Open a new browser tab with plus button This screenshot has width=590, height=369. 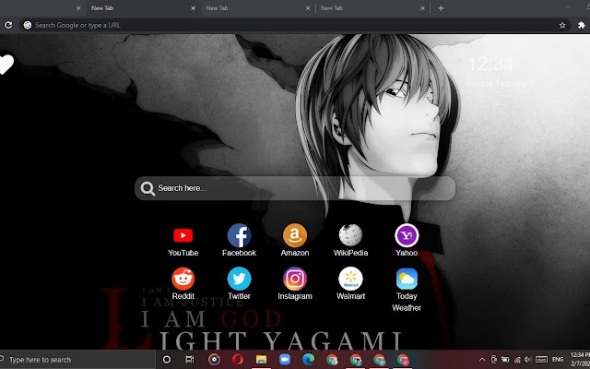click(441, 8)
